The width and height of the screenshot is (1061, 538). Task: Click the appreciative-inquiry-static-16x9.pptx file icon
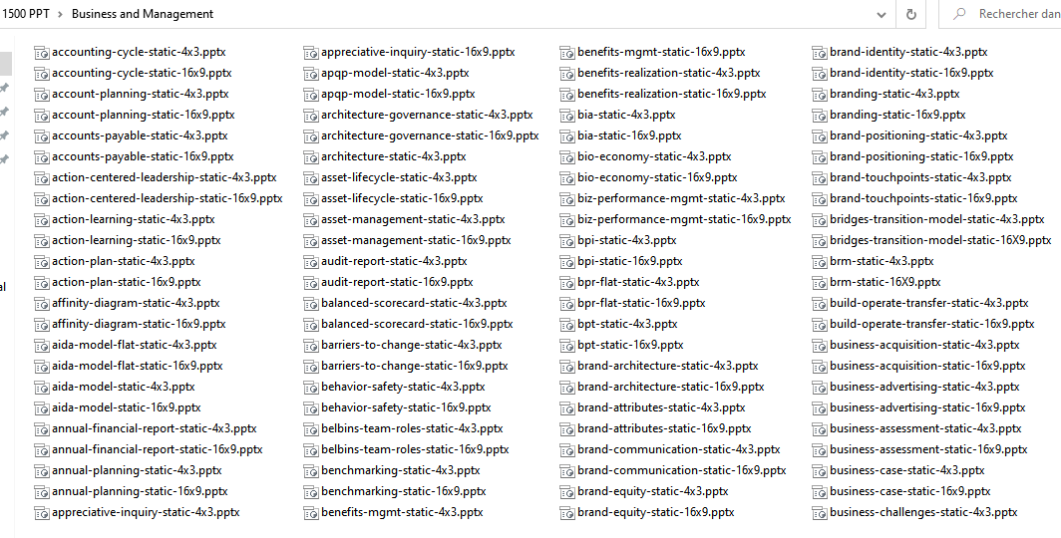click(x=310, y=53)
